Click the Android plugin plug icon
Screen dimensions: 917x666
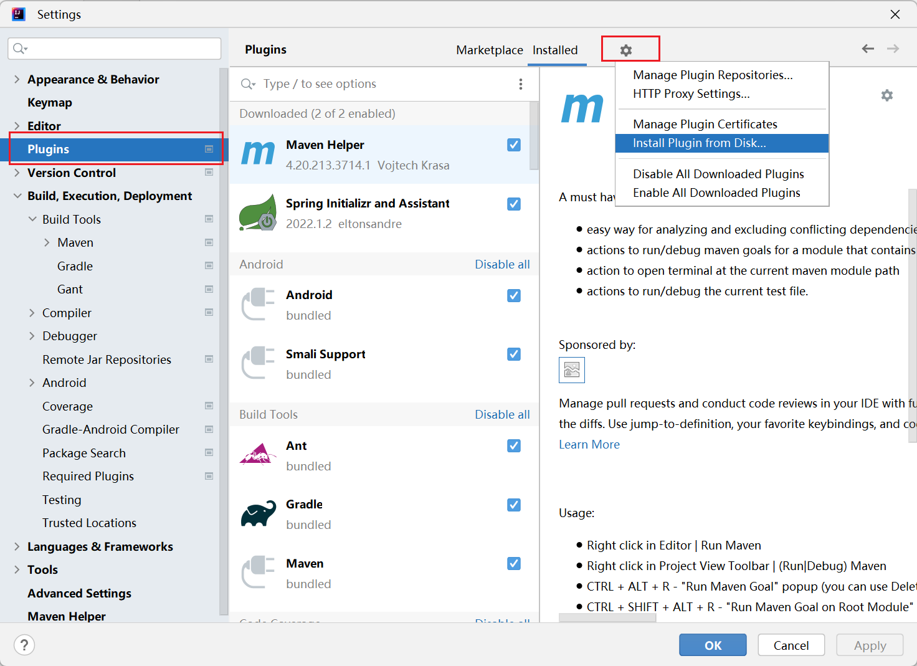[x=258, y=304]
